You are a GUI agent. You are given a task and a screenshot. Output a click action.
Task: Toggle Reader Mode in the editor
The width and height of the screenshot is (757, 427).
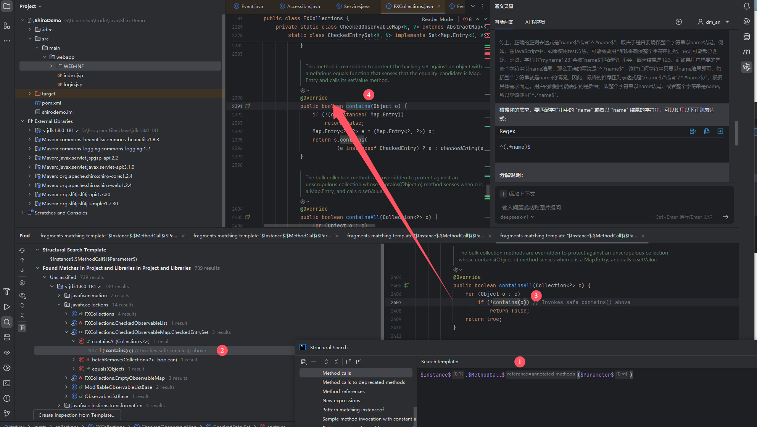coord(437,19)
